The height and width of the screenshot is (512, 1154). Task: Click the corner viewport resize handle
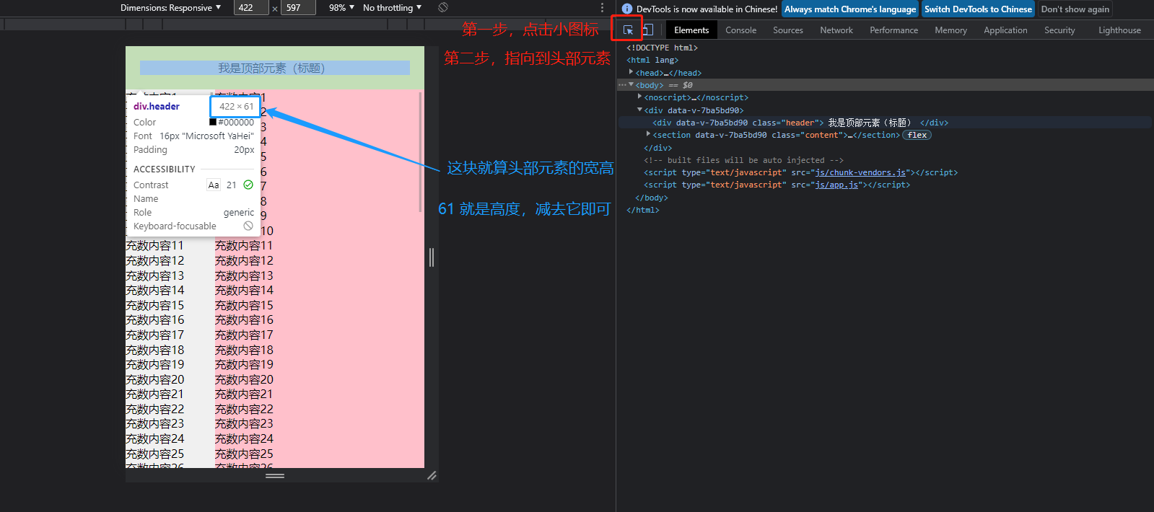point(432,476)
